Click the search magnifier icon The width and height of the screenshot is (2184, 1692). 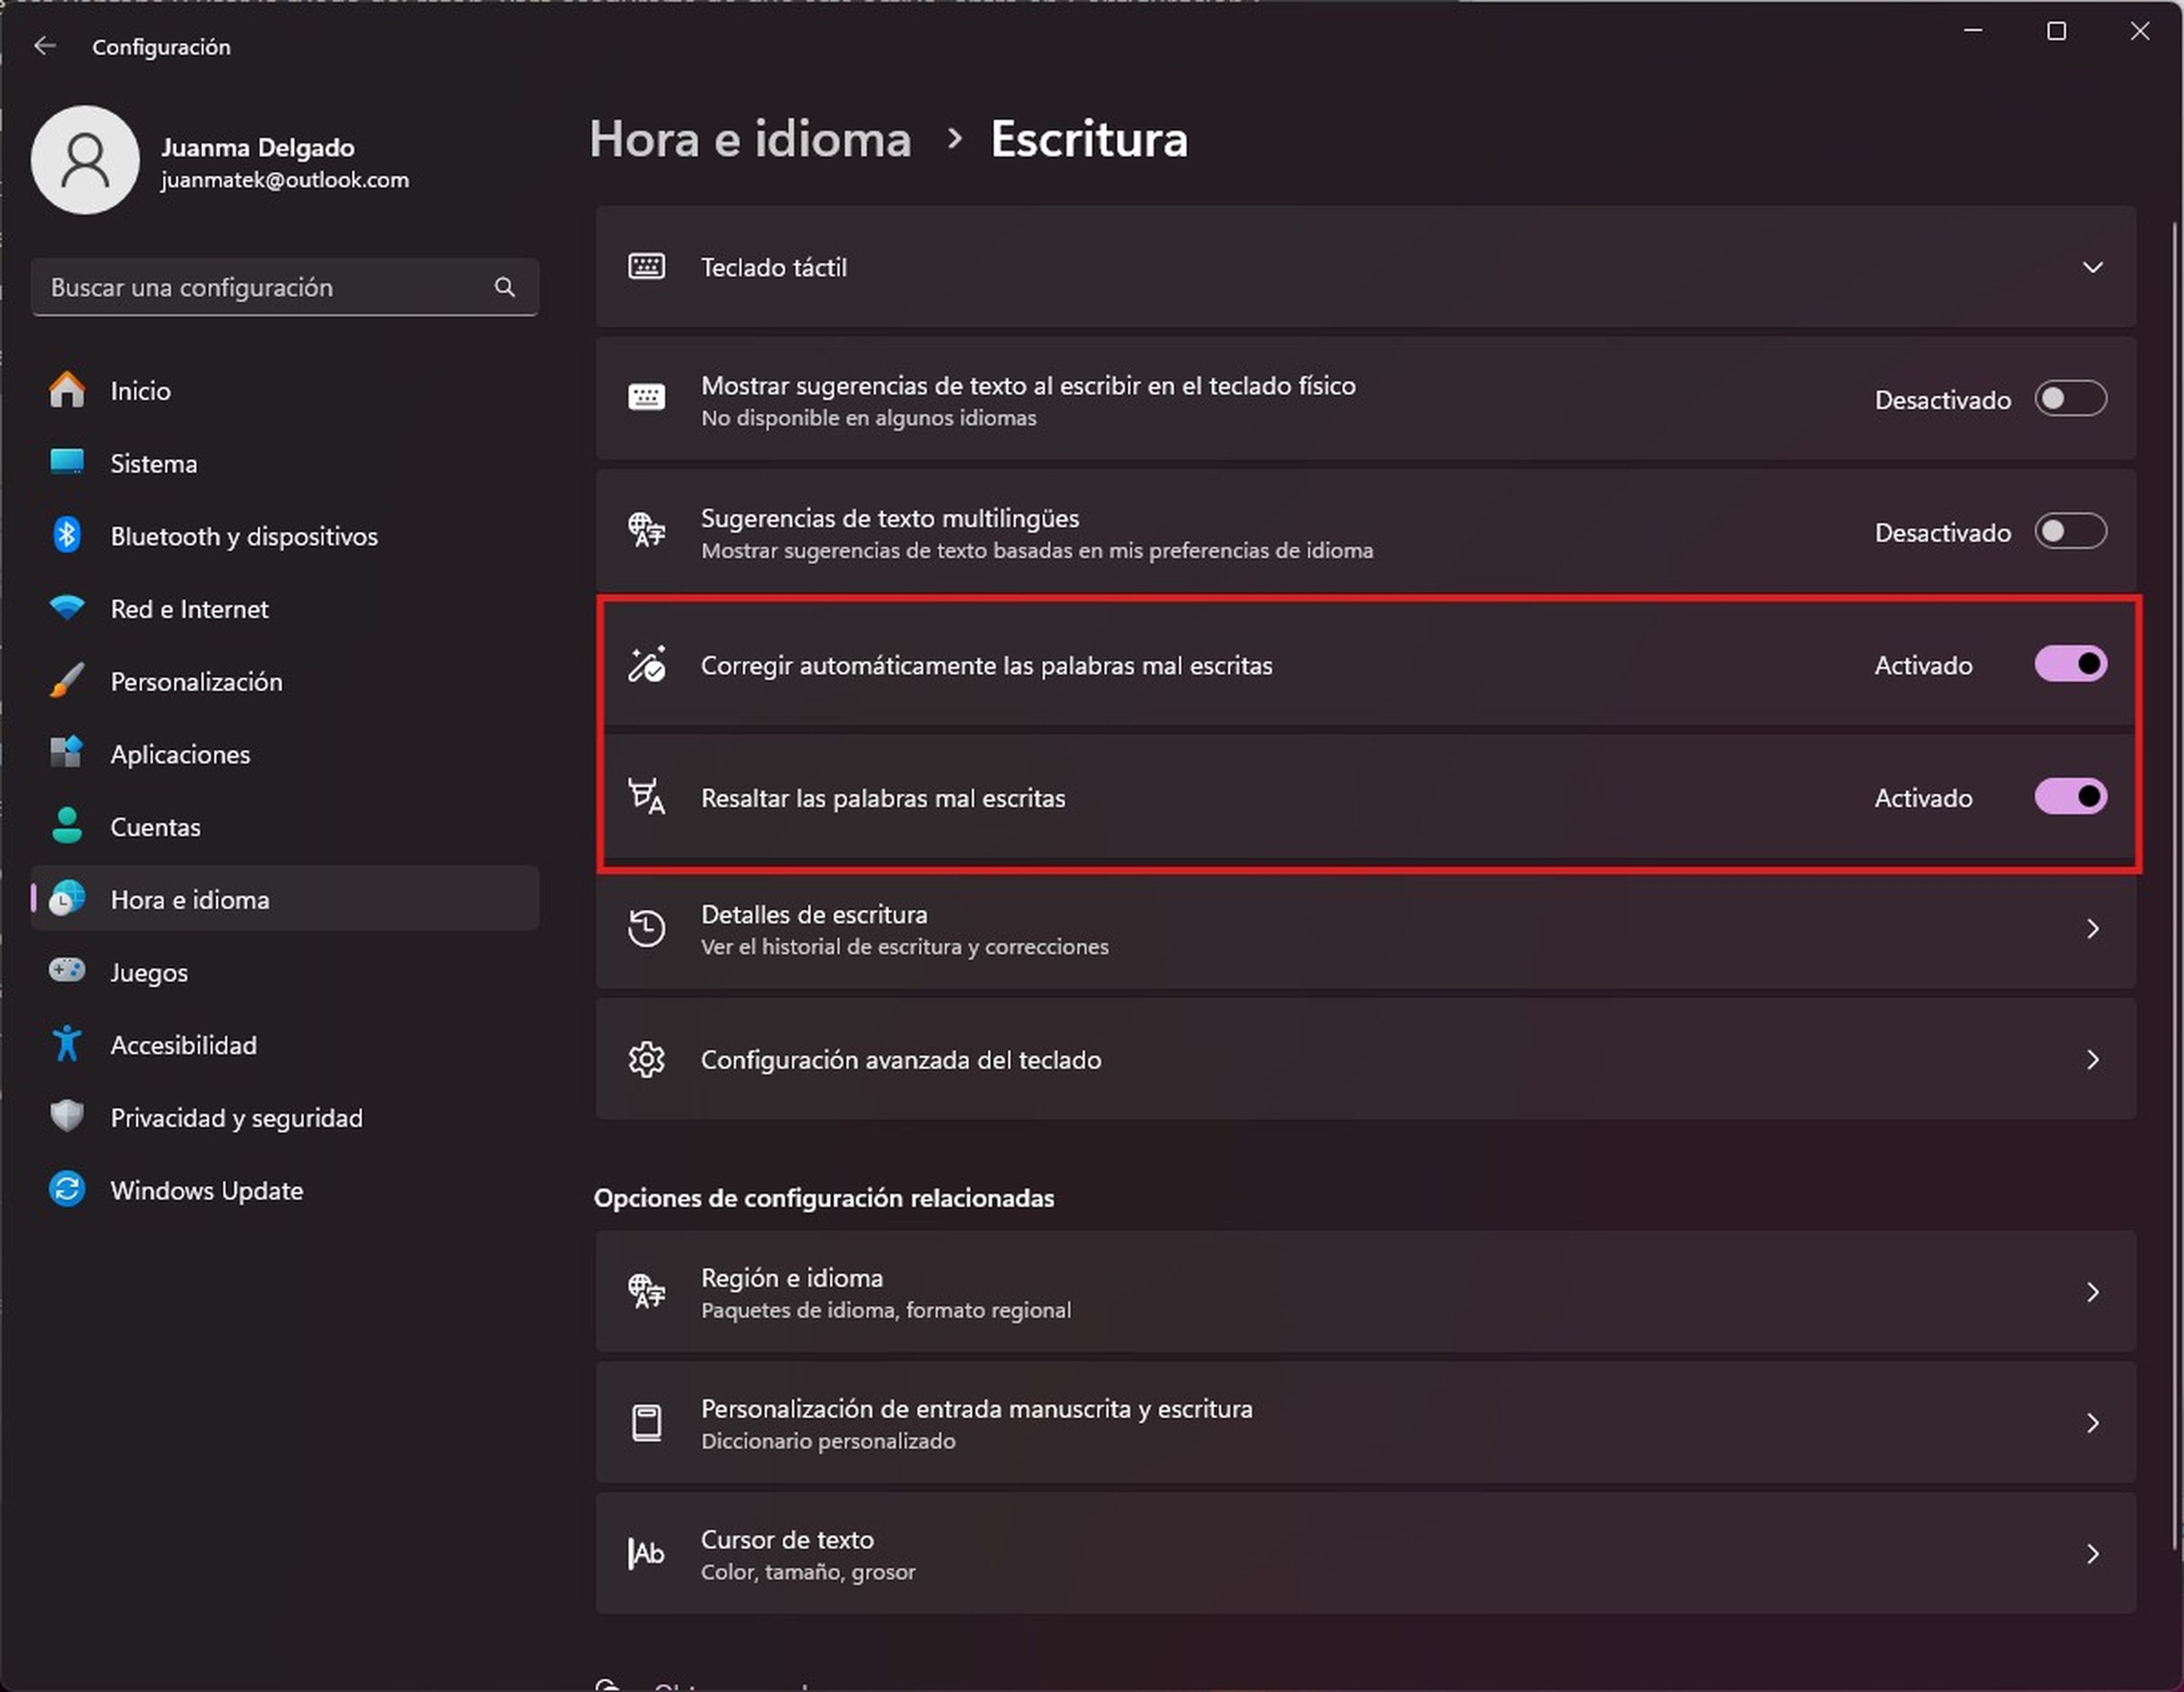[505, 287]
